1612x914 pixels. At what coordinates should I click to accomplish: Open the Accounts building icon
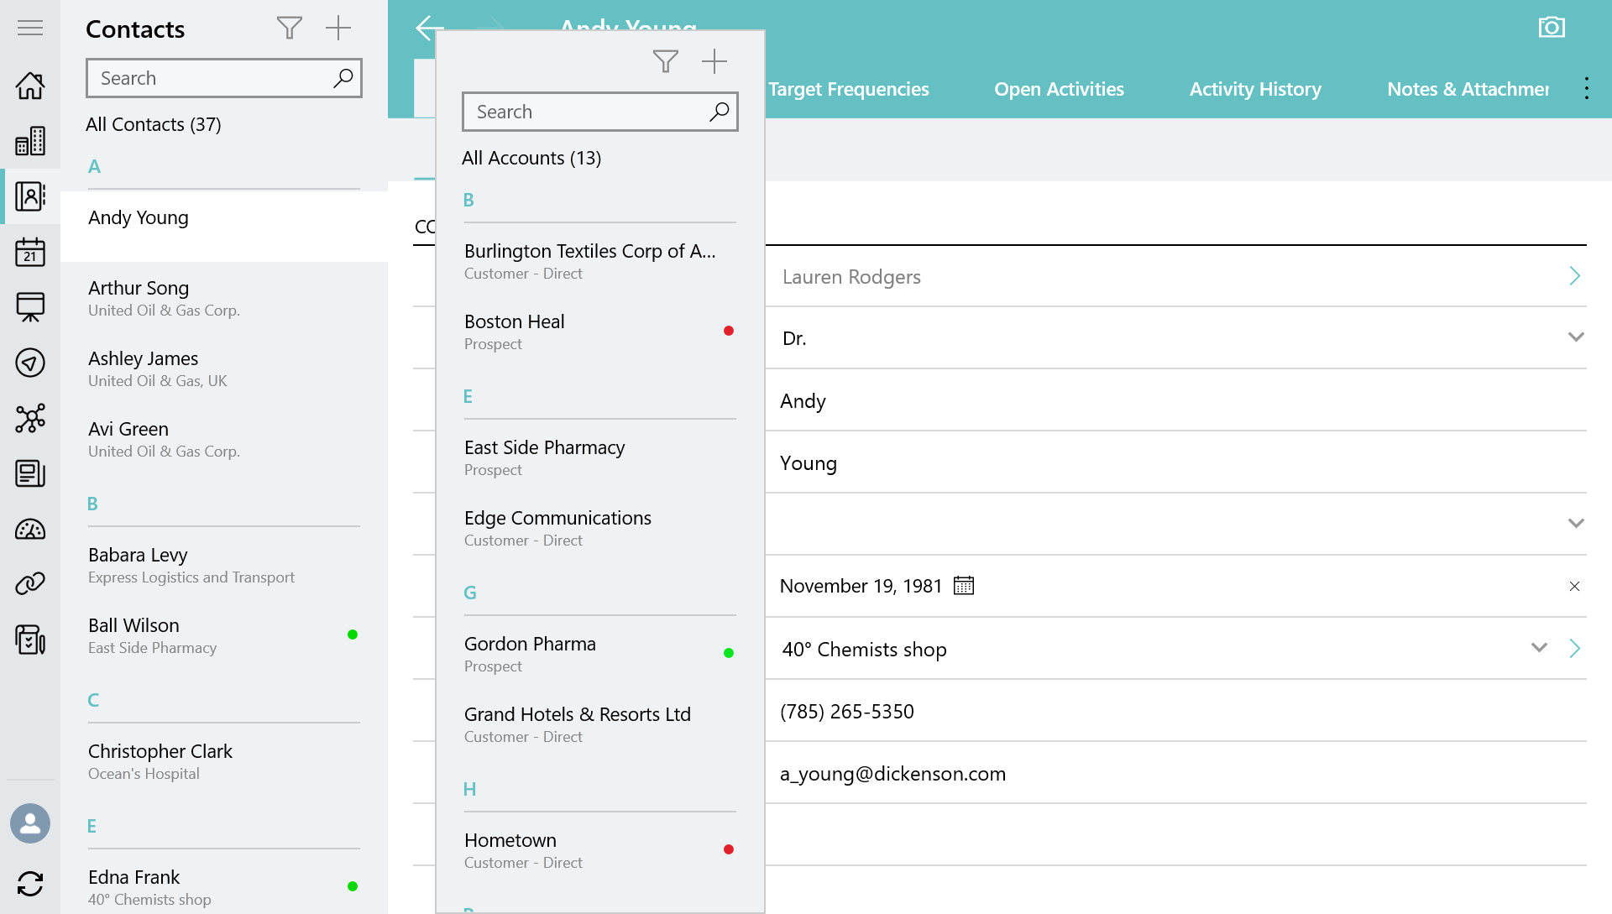tap(30, 141)
